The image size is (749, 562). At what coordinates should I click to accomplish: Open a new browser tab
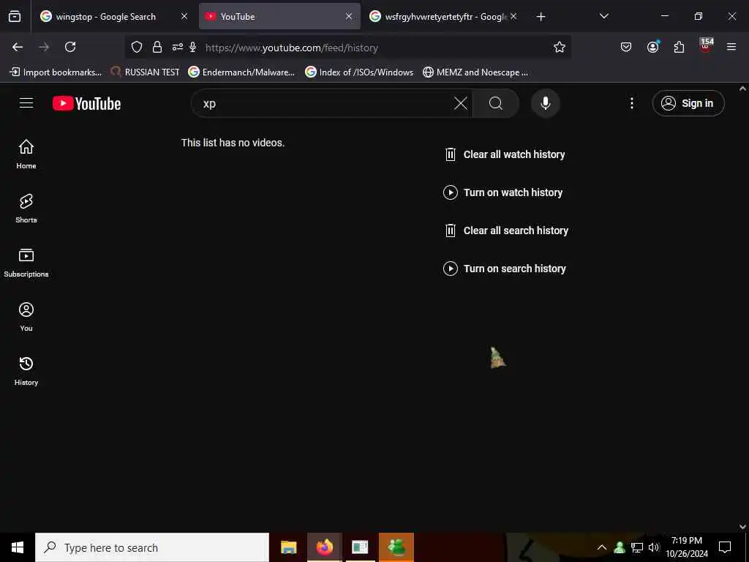[541, 17]
